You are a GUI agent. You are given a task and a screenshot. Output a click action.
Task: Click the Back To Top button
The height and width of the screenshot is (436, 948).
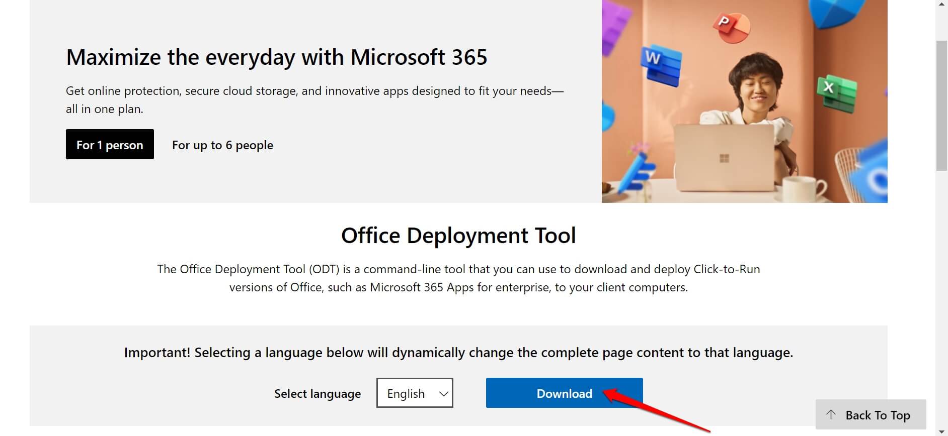pyautogui.click(x=871, y=415)
